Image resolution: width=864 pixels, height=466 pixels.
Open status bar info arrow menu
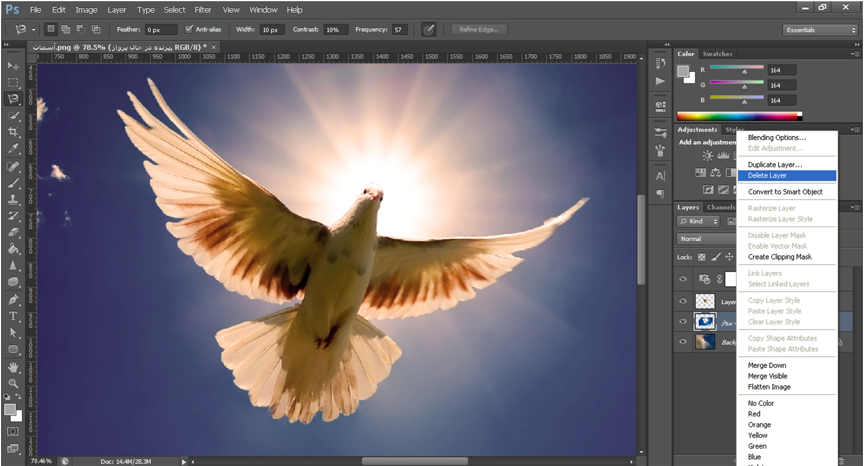click(x=184, y=461)
